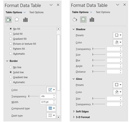The width and height of the screenshot is (131, 122).
Task: Open pane options chevron in left pane header
Action: 51,5
